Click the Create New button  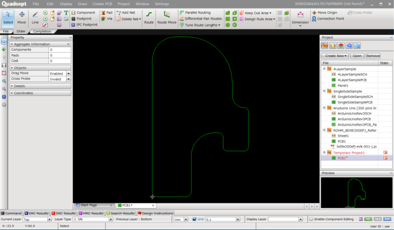pos(335,56)
